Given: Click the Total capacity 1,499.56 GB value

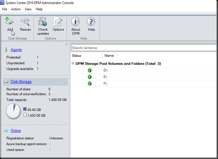Looking at the screenshot, I should click(x=58, y=100).
